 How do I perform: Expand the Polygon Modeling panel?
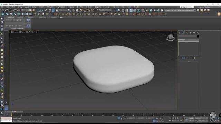(18, 29)
